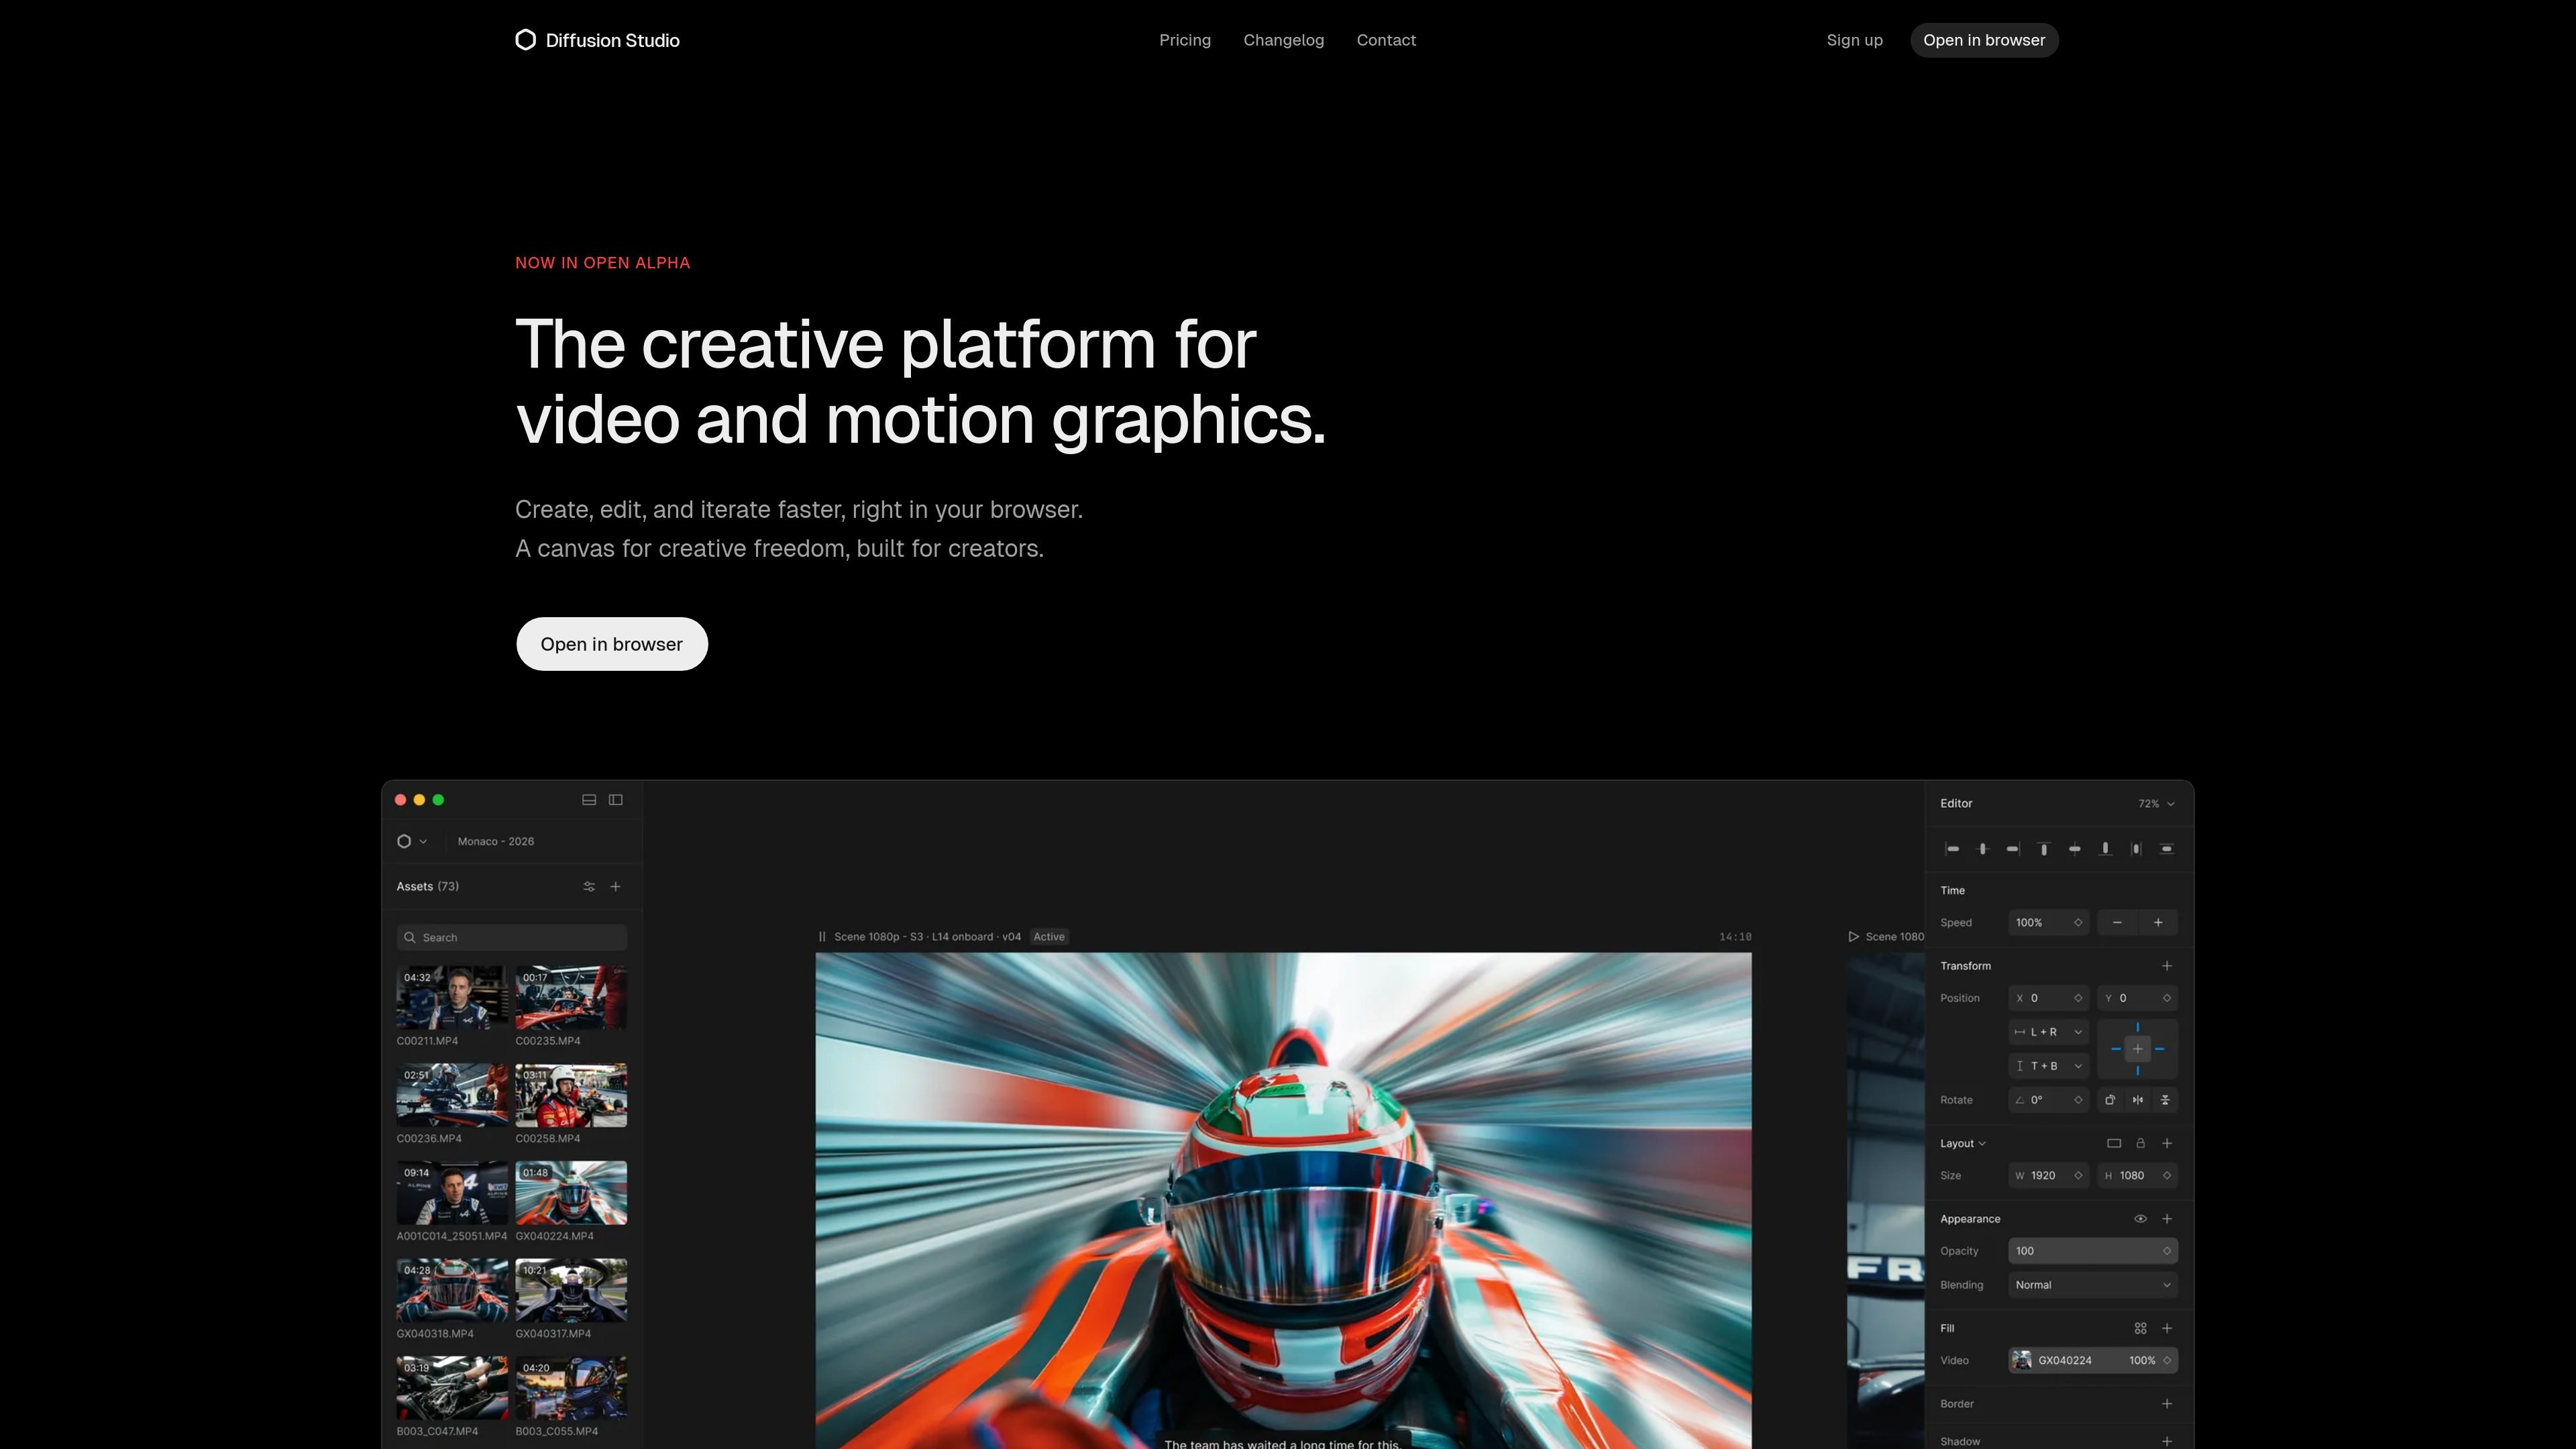Decrease speed with minus button
Image resolution: width=2576 pixels, height=1449 pixels.
[x=2117, y=923]
